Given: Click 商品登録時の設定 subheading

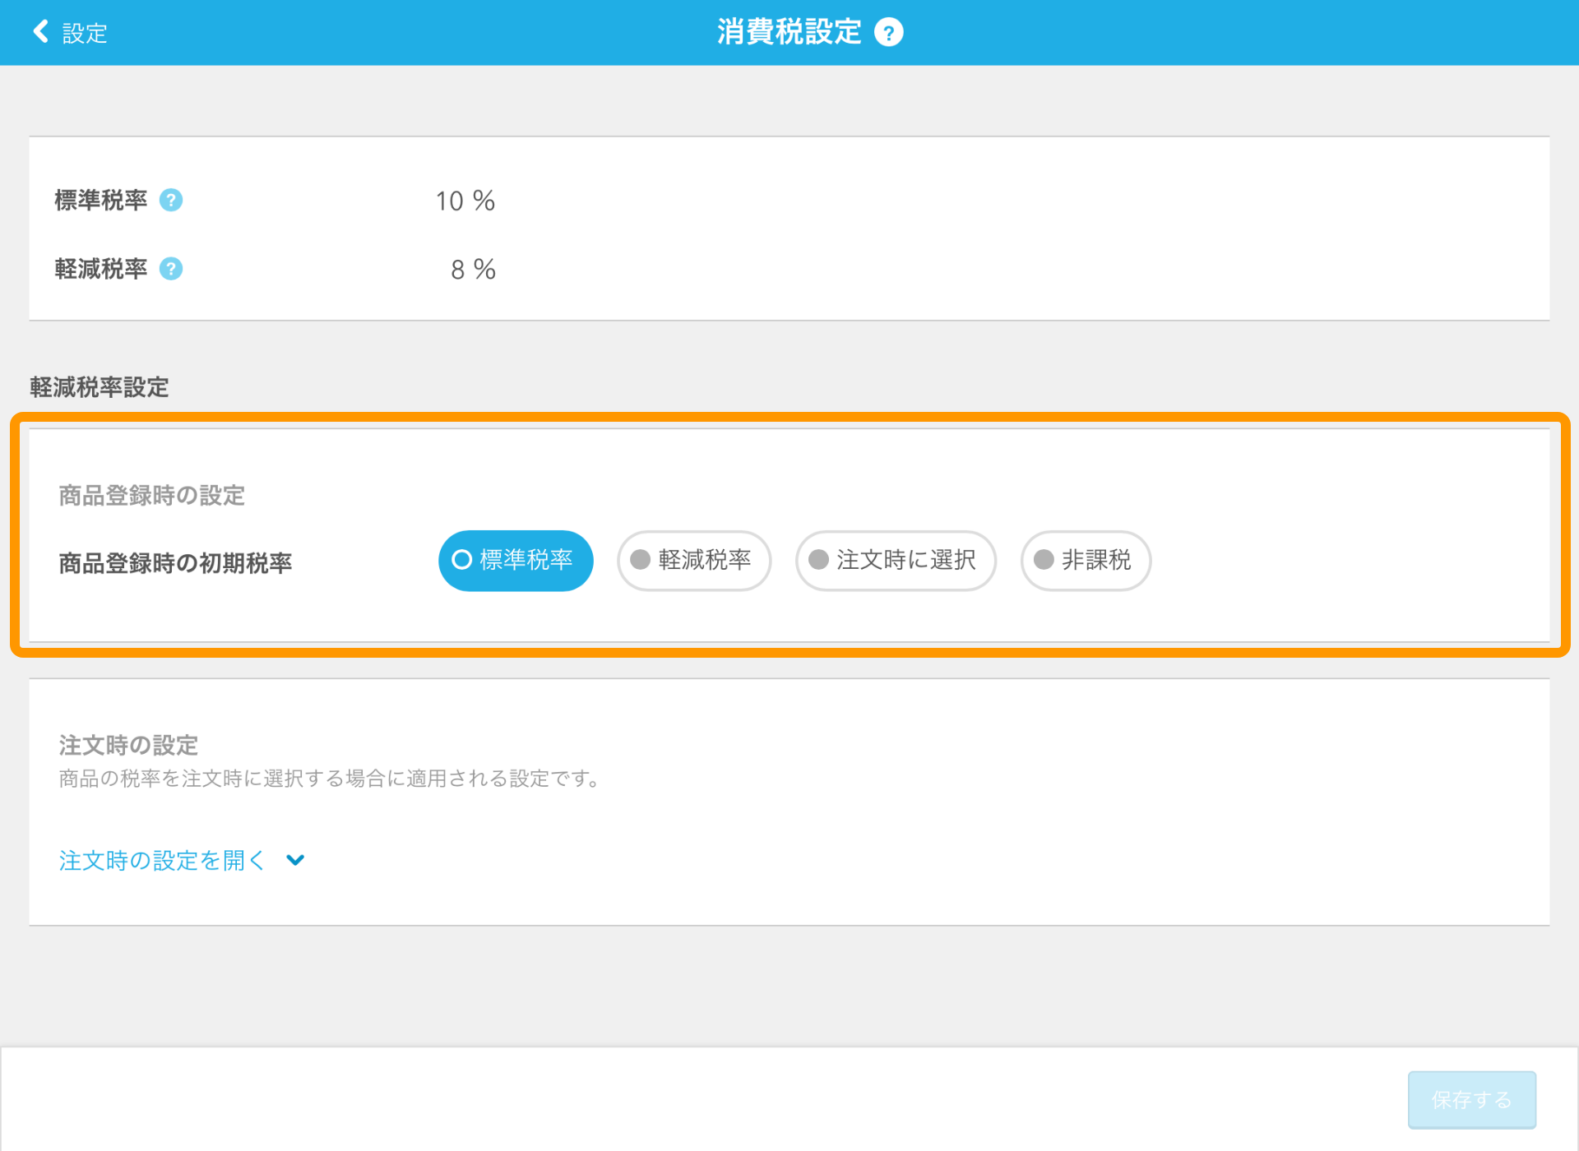Looking at the screenshot, I should (x=152, y=496).
